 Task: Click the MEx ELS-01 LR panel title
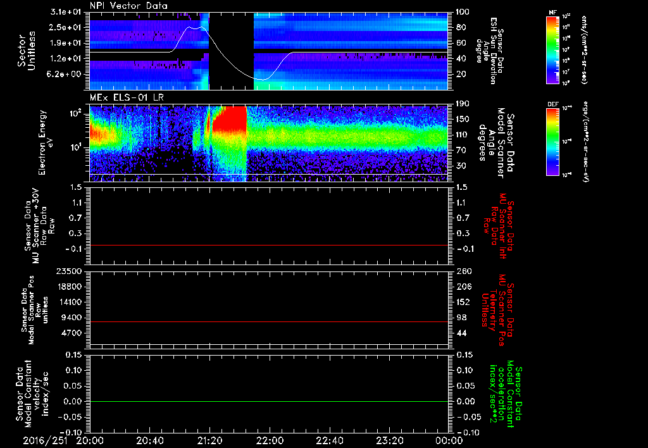tap(127, 97)
